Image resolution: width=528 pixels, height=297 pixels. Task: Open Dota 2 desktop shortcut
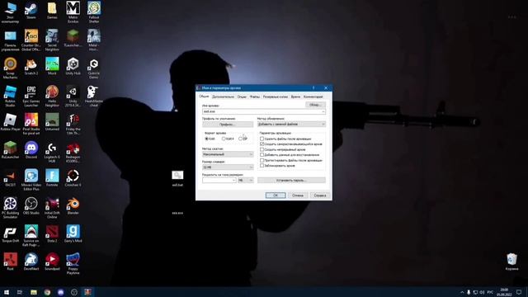coord(52,234)
